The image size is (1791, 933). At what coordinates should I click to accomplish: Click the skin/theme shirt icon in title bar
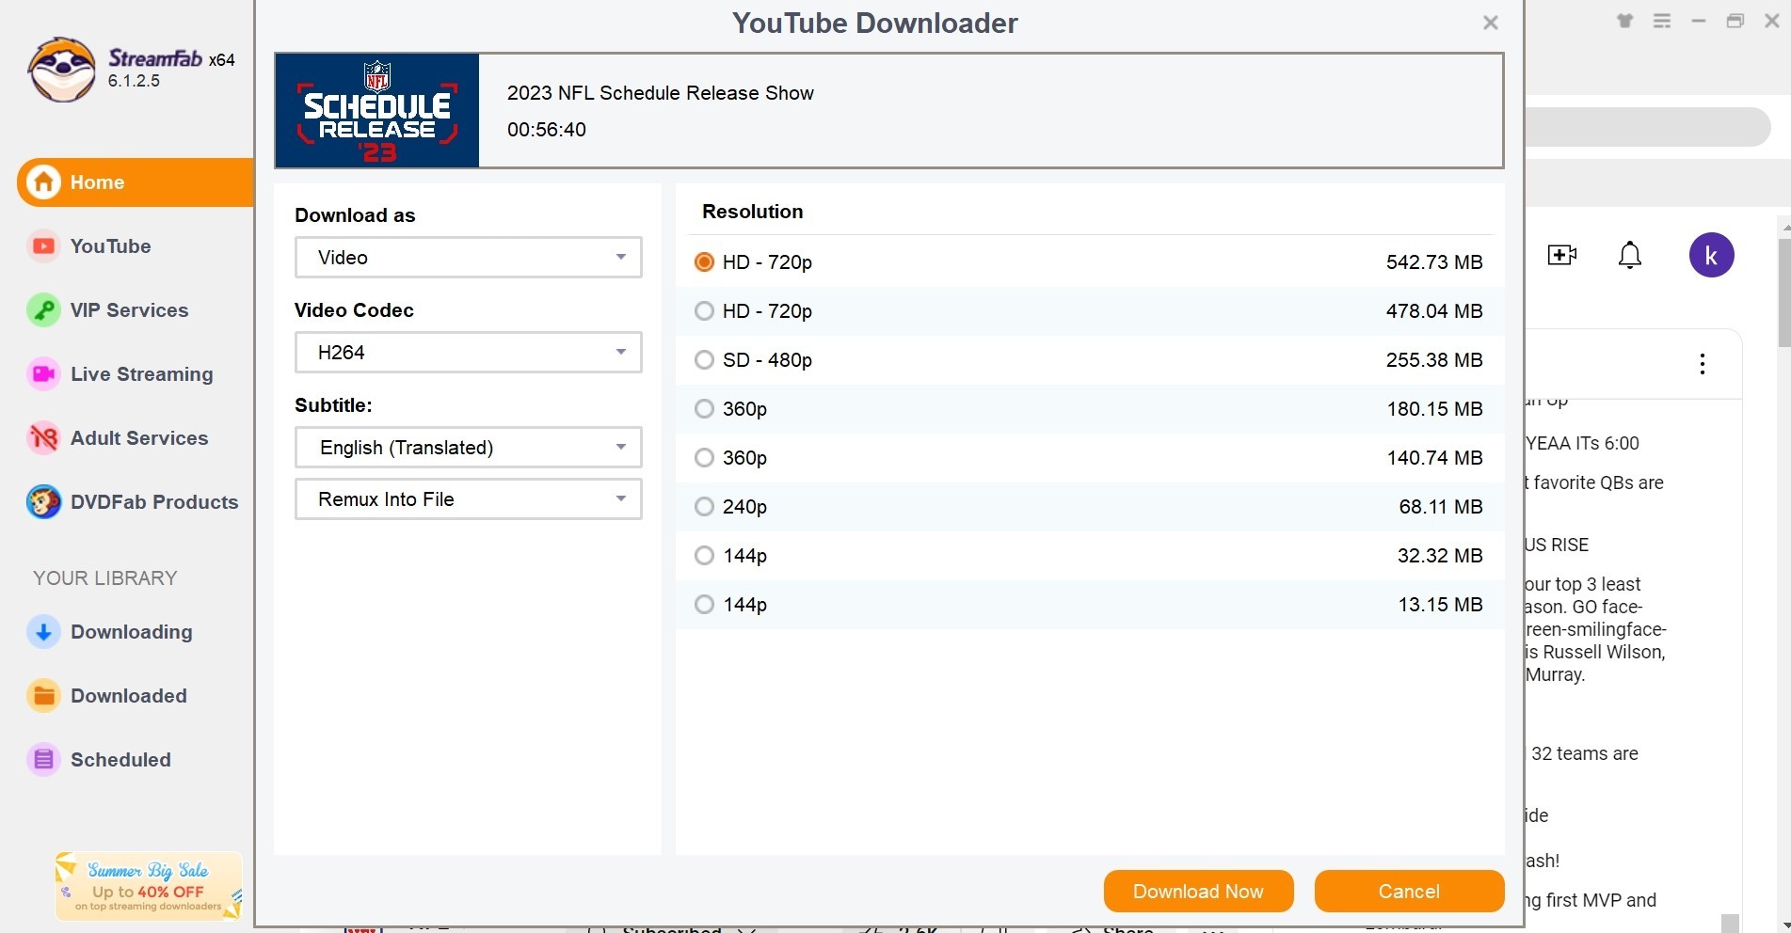tap(1625, 21)
